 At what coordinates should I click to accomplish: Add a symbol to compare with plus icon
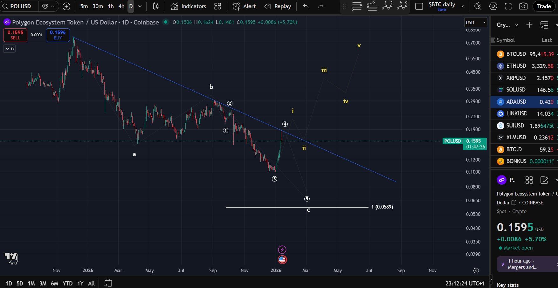coord(66,6)
